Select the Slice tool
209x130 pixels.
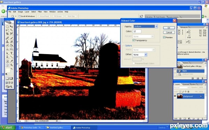[x=11, y=34]
